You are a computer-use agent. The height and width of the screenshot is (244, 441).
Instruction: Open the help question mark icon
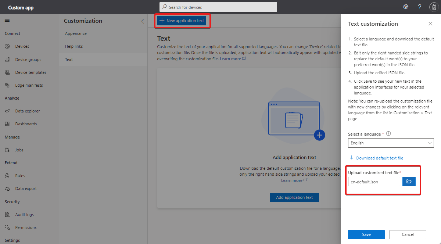tap(420, 7)
